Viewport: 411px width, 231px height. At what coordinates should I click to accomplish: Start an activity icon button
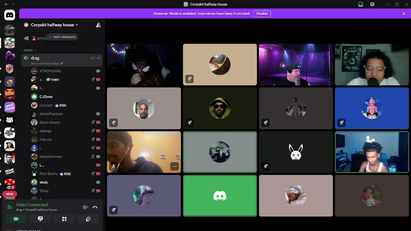[x=64, y=219]
